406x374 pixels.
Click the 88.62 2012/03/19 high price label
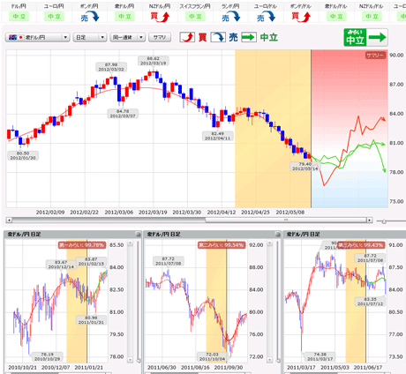(153, 61)
